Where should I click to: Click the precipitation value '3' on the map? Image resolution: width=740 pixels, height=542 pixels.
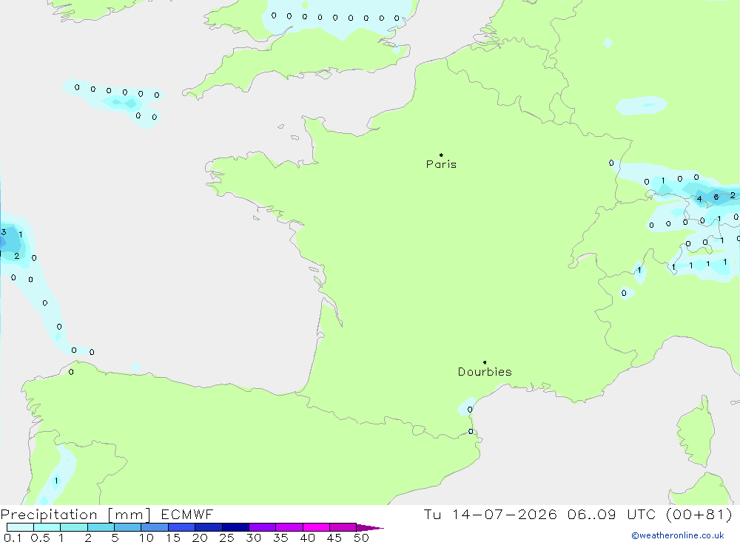pos(4,231)
